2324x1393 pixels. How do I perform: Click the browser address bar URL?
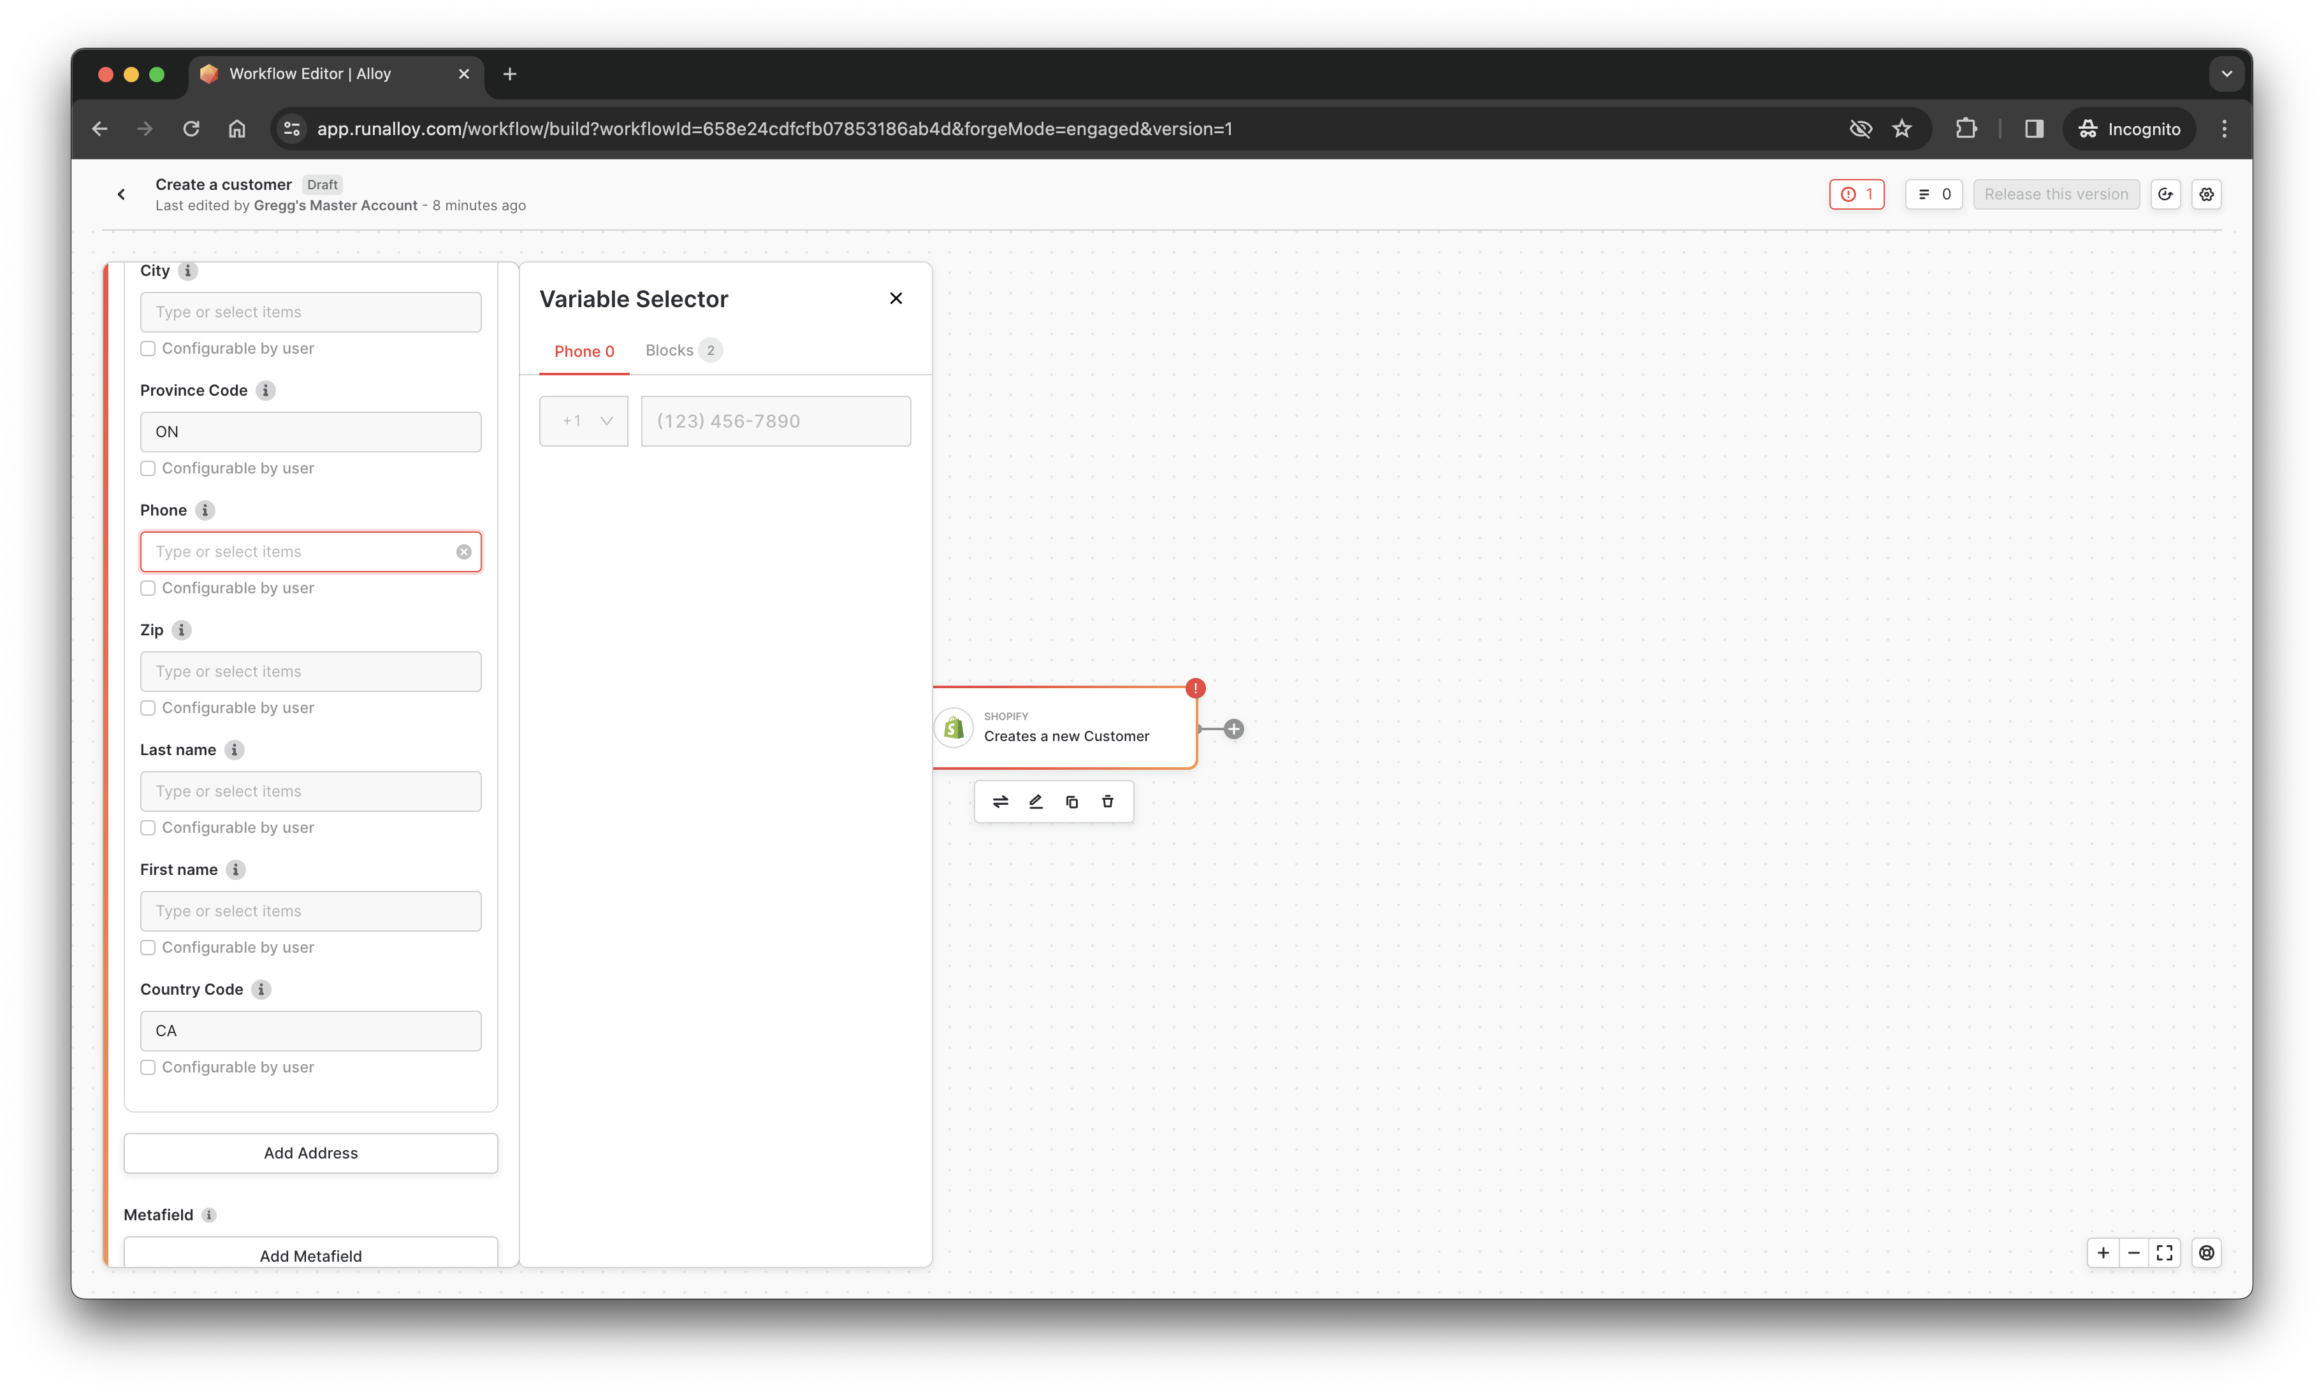tap(774, 129)
